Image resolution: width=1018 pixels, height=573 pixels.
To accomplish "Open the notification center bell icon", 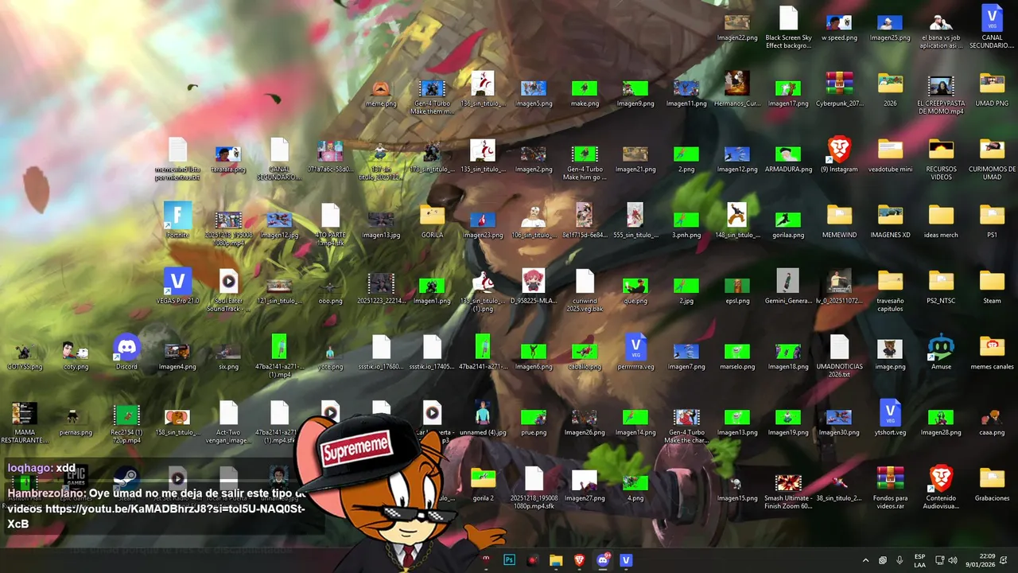I will coord(1004,560).
